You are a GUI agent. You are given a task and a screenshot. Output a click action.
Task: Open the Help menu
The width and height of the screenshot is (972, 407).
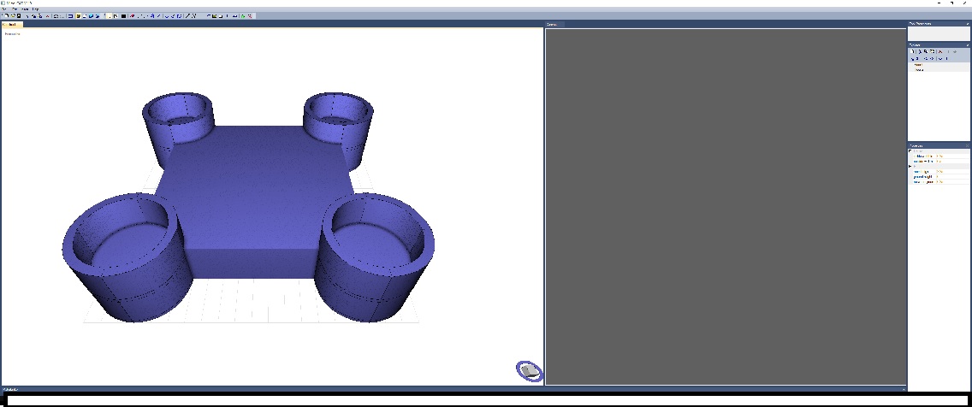[x=35, y=9]
